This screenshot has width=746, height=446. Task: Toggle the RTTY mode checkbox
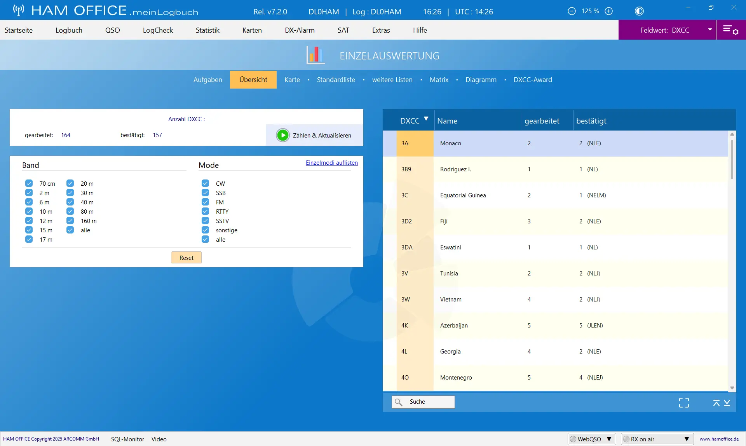[206, 211]
